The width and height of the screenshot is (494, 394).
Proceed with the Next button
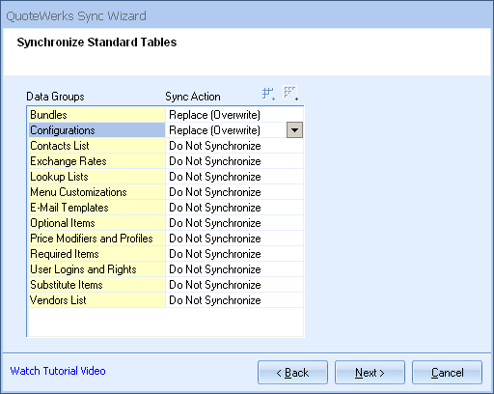coord(370,373)
